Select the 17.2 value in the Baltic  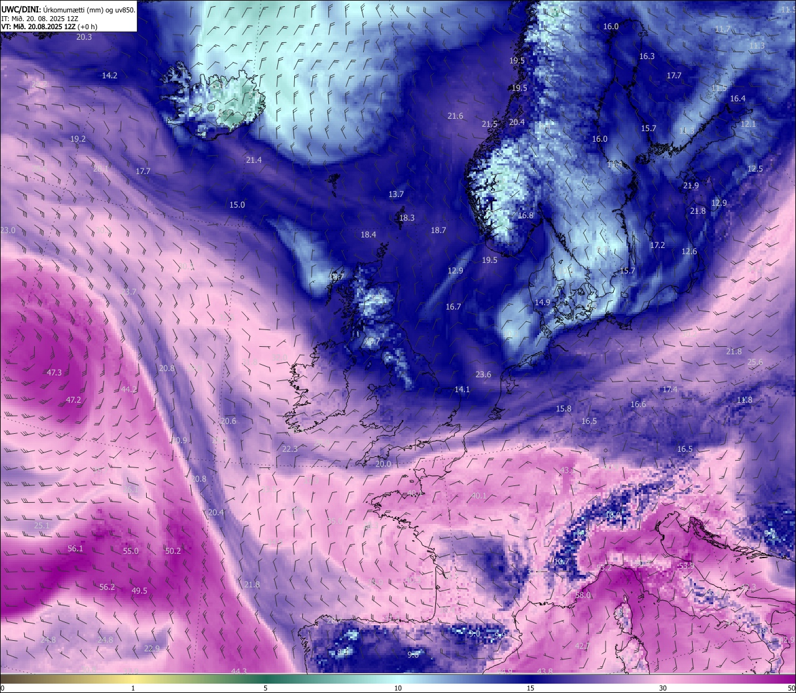[x=657, y=246]
